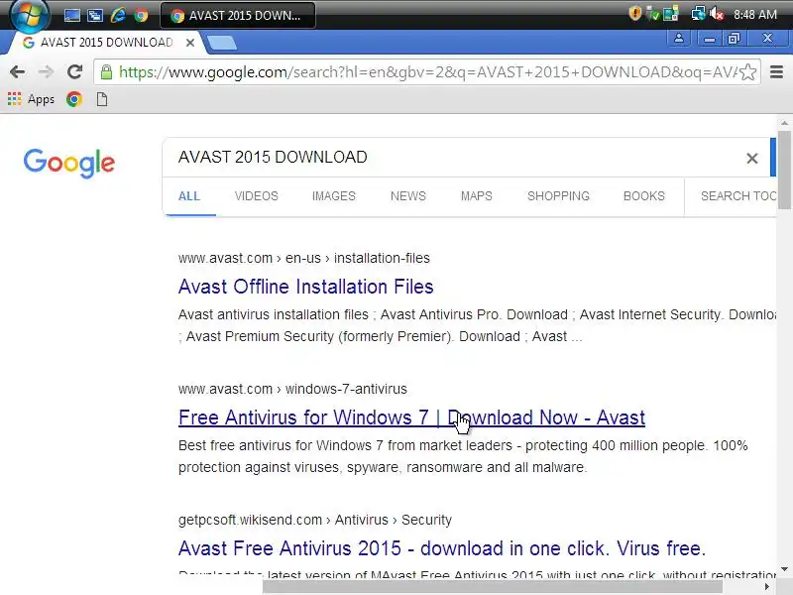
Task: Open the security shield tray icon
Action: (x=634, y=14)
